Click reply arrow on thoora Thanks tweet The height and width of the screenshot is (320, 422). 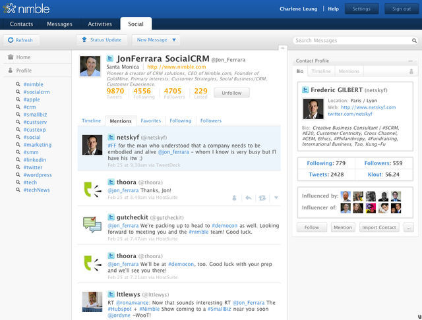249,198
